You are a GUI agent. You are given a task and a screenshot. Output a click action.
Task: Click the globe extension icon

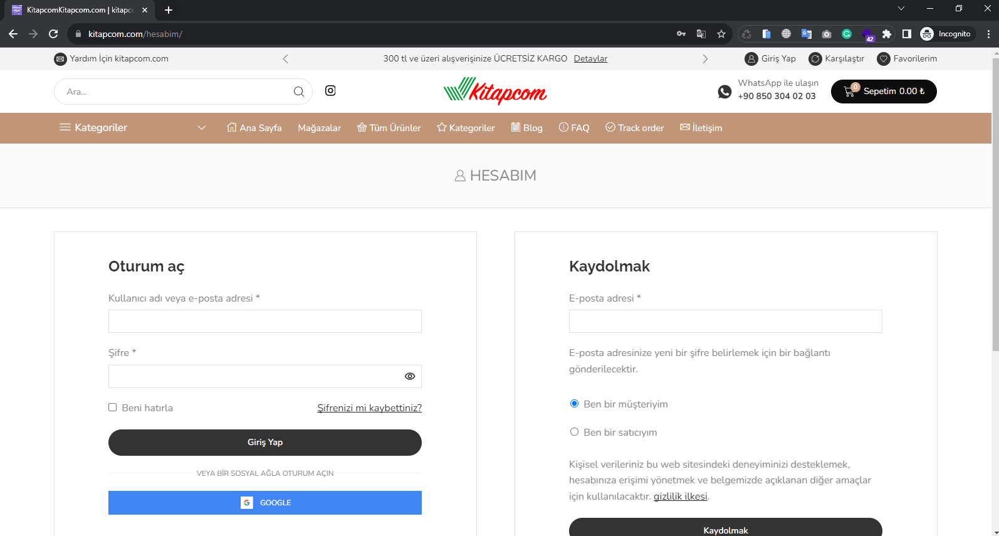tap(787, 34)
